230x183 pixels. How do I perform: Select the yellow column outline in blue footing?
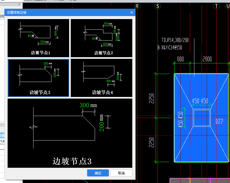tap(202, 118)
